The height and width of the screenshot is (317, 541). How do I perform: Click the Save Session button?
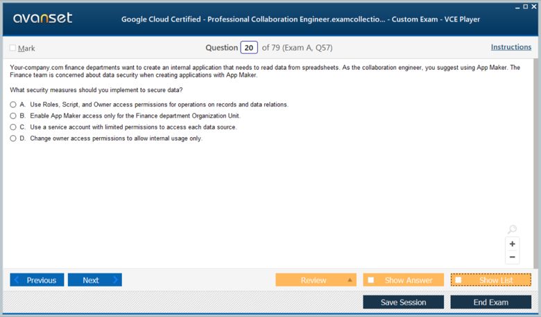pos(404,302)
